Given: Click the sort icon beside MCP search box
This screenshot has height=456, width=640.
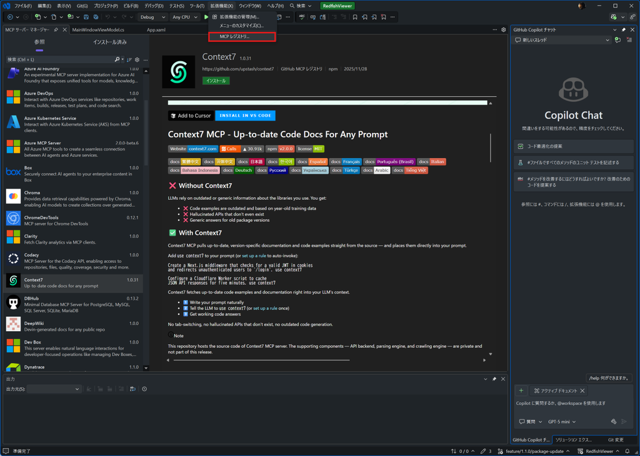Looking at the screenshot, I should pyautogui.click(x=129, y=59).
